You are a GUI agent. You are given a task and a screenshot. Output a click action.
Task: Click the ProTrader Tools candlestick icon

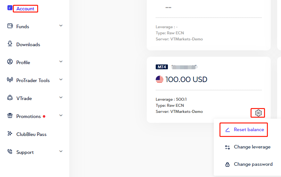(x=10, y=80)
